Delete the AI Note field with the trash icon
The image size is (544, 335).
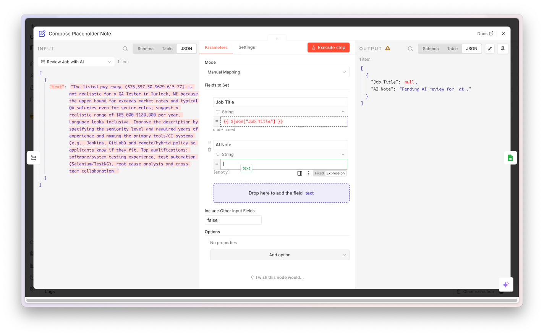coord(209,150)
